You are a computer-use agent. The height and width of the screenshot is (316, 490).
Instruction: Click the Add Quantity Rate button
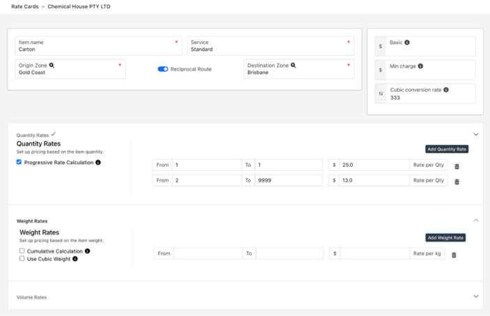click(447, 149)
